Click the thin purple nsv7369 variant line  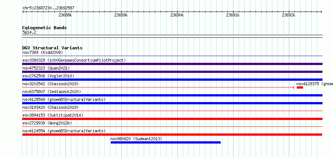coord(172,56)
